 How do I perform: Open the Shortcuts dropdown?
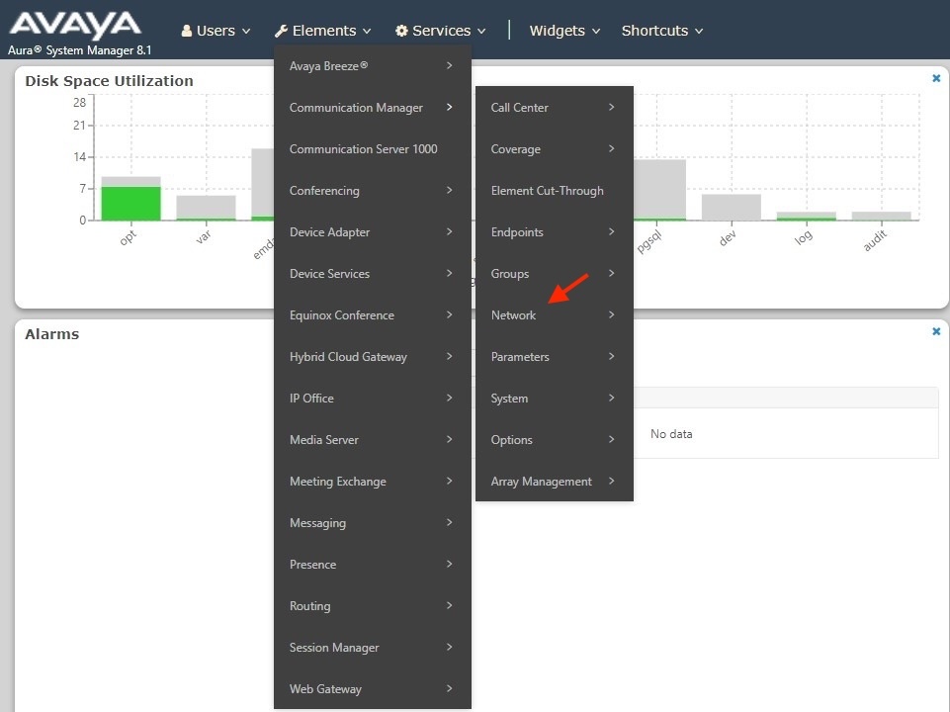click(x=661, y=31)
